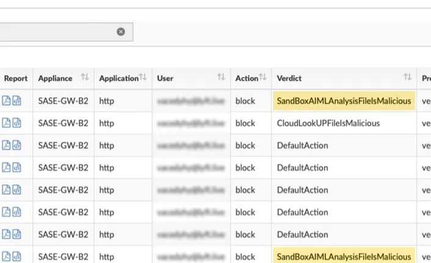Open PDF report for the CloudLookUPFileIsMalicious row

coord(6,123)
